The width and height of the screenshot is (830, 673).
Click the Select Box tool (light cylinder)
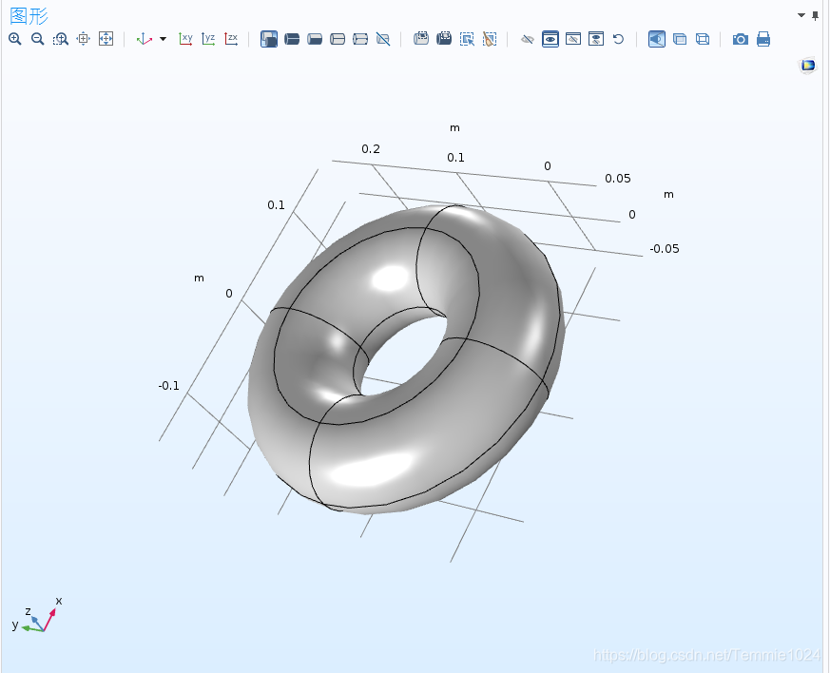421,39
